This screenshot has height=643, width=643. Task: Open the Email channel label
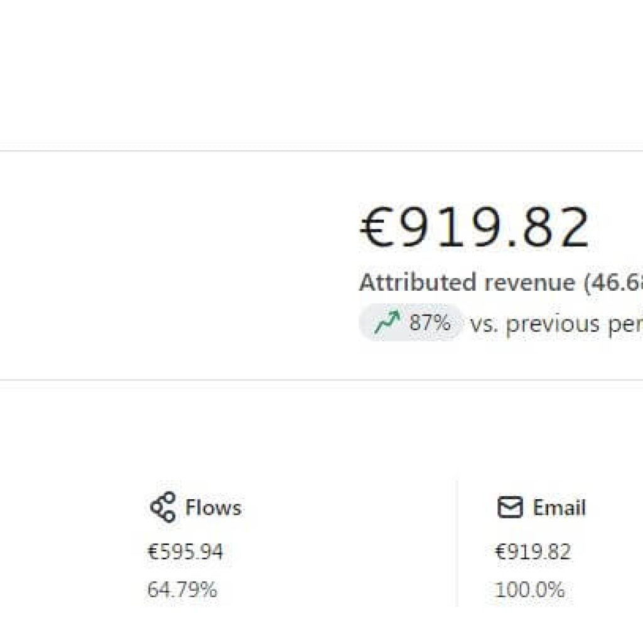pos(559,507)
